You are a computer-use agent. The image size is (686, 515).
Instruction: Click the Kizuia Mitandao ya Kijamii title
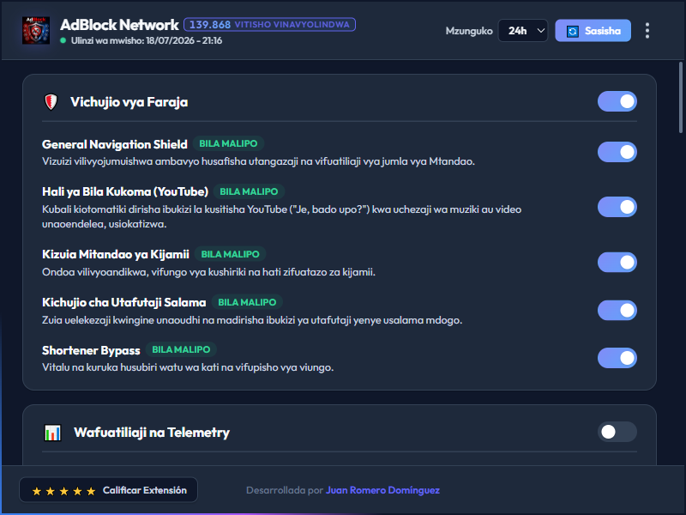point(116,254)
